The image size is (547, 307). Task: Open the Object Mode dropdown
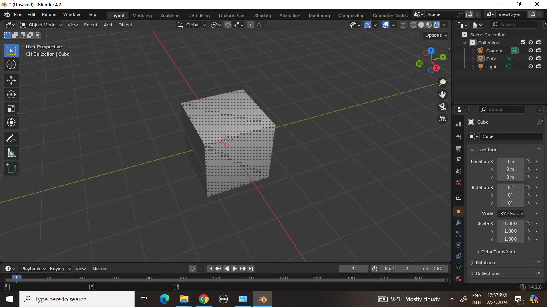click(41, 25)
